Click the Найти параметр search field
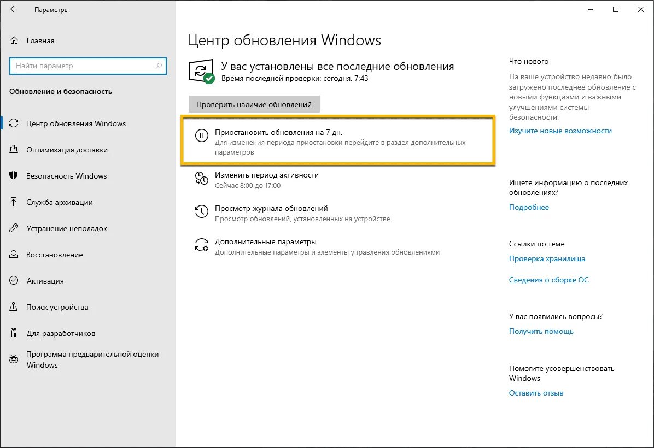Screen dimensions: 654x448 coord(88,66)
